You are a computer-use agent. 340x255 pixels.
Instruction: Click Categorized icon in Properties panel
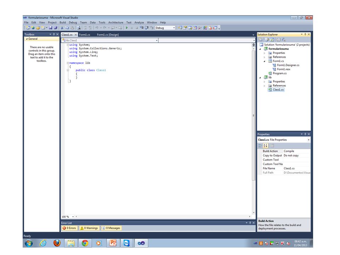coord(260,146)
